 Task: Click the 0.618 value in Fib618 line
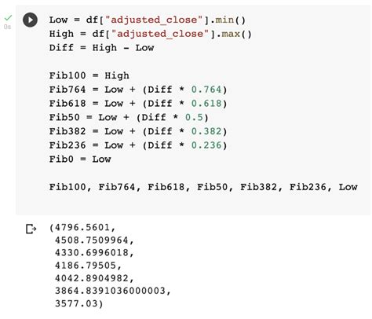pyautogui.click(x=206, y=104)
